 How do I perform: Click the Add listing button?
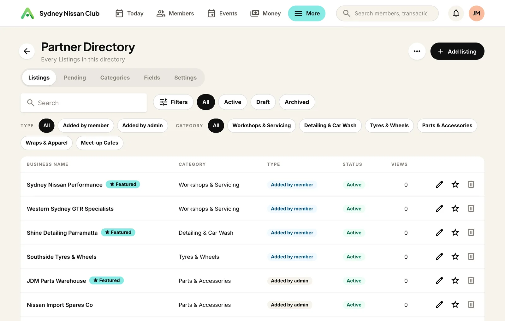[x=457, y=51]
